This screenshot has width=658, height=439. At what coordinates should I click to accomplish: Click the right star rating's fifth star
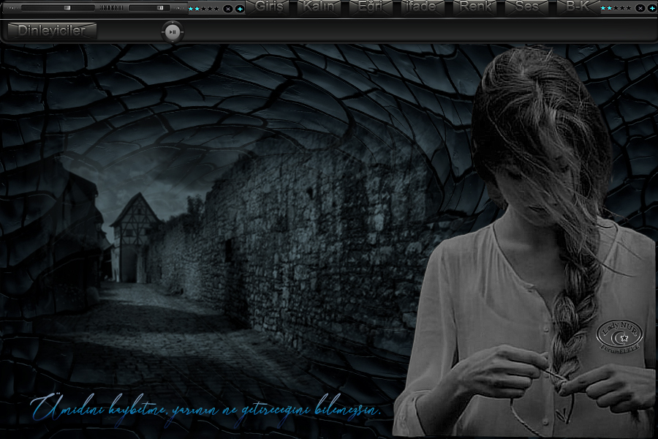(x=629, y=8)
